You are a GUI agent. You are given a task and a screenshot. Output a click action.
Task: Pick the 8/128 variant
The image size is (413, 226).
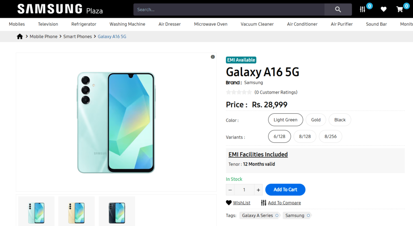[305, 136]
